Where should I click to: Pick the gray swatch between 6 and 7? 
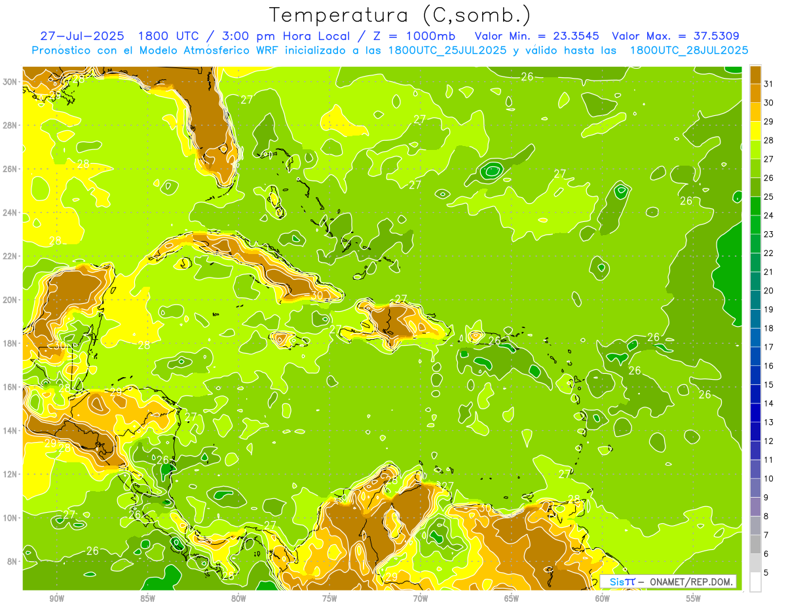(x=755, y=544)
